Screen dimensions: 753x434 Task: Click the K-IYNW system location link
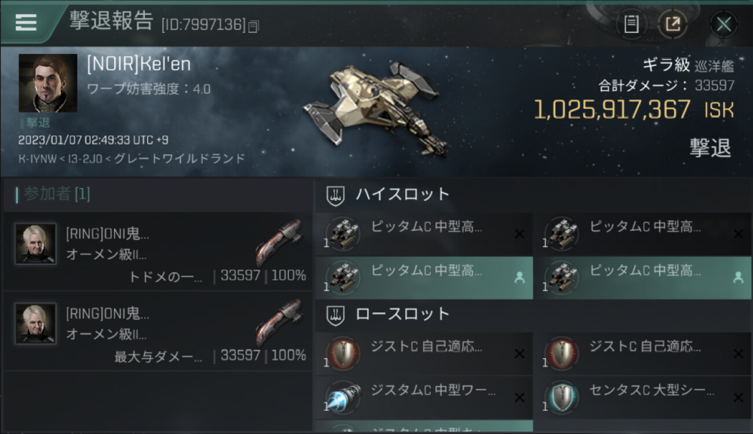(36, 159)
